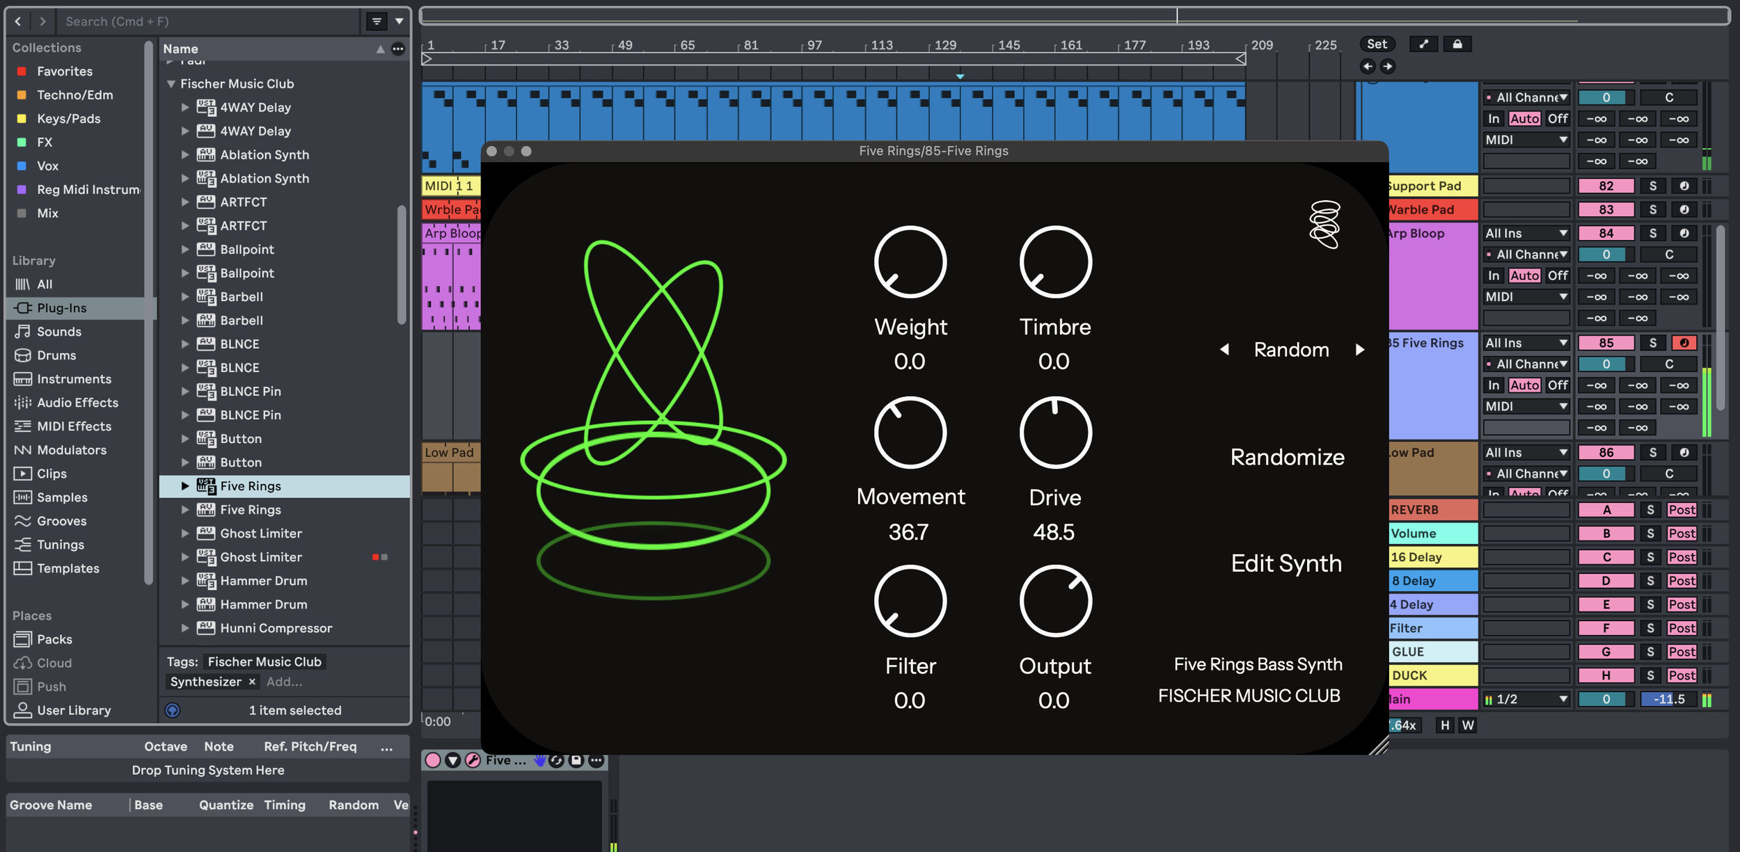Open the Samples category
This screenshot has width=1740, height=852.
pos(62,497)
